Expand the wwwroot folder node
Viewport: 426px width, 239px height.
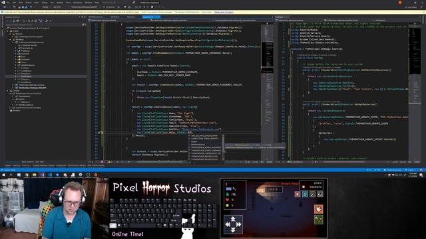(16, 54)
